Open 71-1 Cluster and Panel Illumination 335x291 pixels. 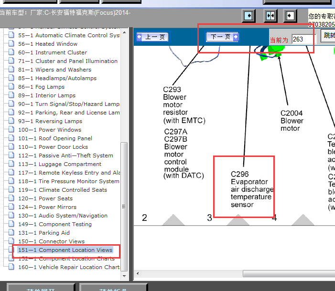point(68,61)
